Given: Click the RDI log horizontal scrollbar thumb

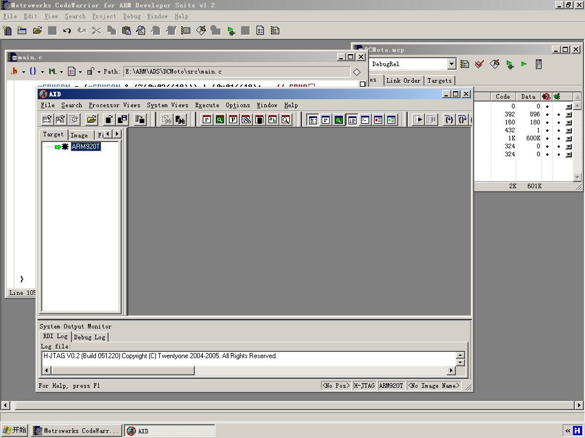Looking at the screenshot, I should click(x=123, y=371).
